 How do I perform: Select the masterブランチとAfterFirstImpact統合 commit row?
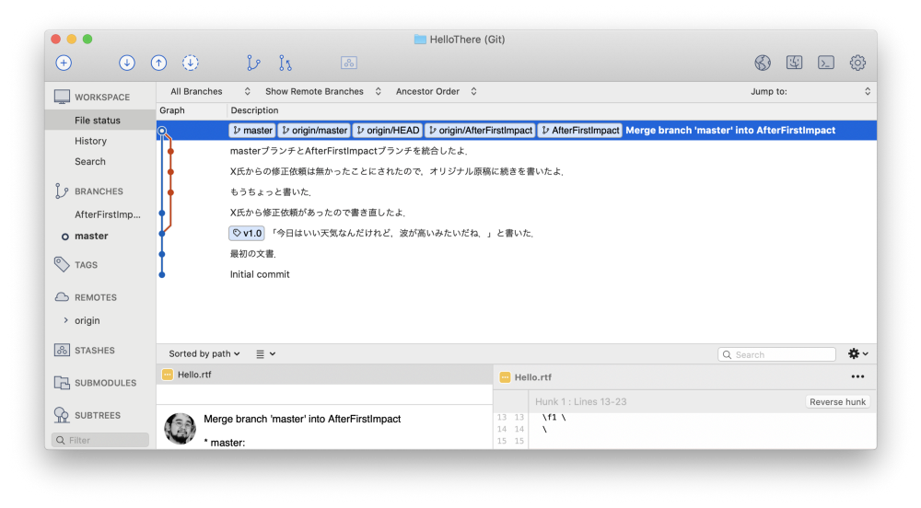[517, 151]
